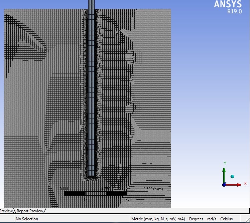Viewport: 250px width, 223px height.
Task: Click the Celsius status bar entry
Action: [x=226, y=219]
